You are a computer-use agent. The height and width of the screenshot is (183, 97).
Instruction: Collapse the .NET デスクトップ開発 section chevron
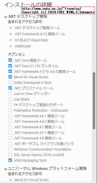[x=6, y=17]
